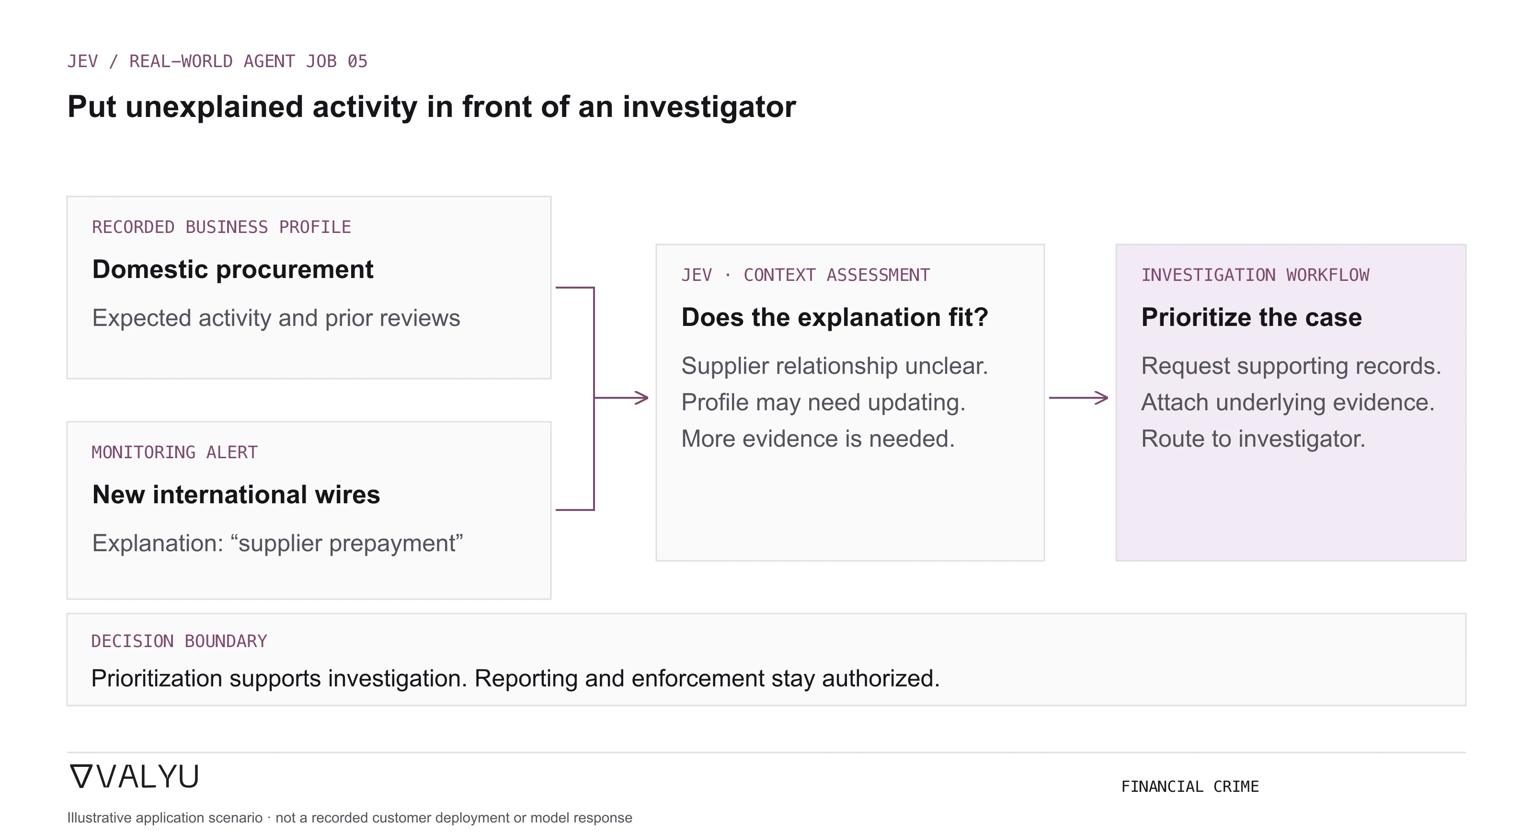Click 'Request supporting records.' line

click(x=1292, y=366)
